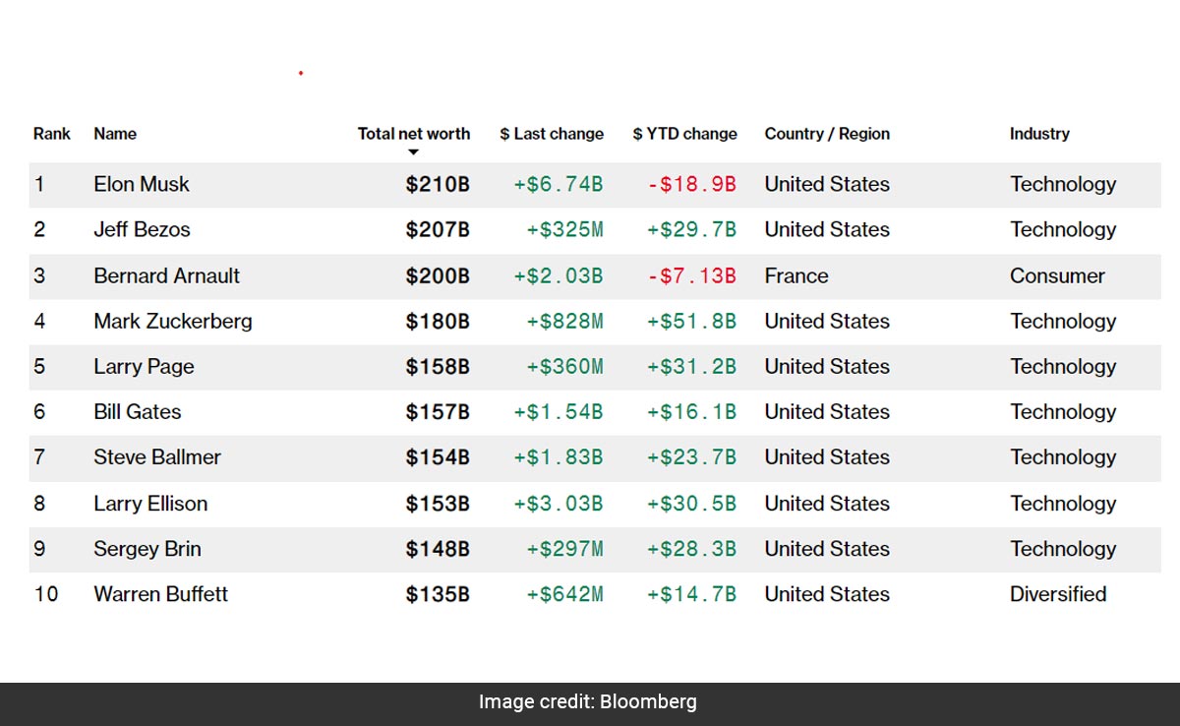This screenshot has height=726, width=1180.
Task: Open Elon Musk's profile link
Action: tap(142, 184)
